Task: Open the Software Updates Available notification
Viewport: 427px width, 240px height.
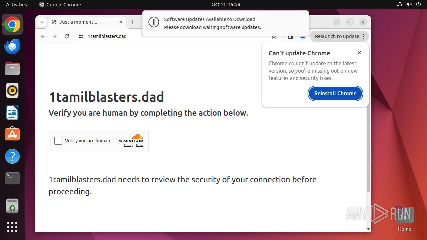Action: pyautogui.click(x=226, y=23)
